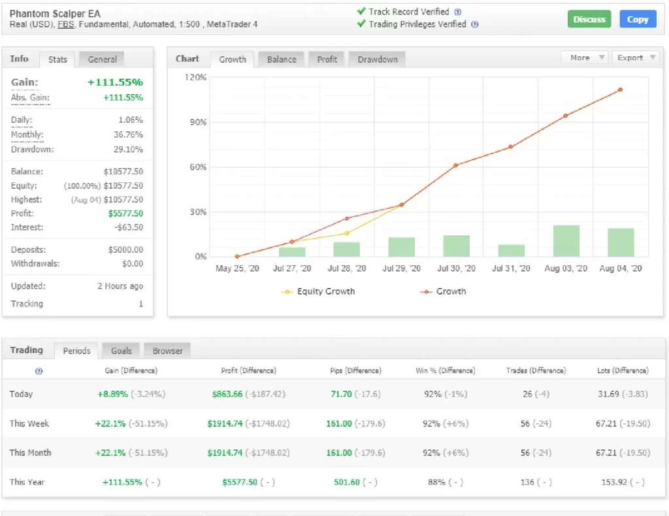669x516 pixels.
Task: Select the Balance chart tab
Action: tap(282, 59)
